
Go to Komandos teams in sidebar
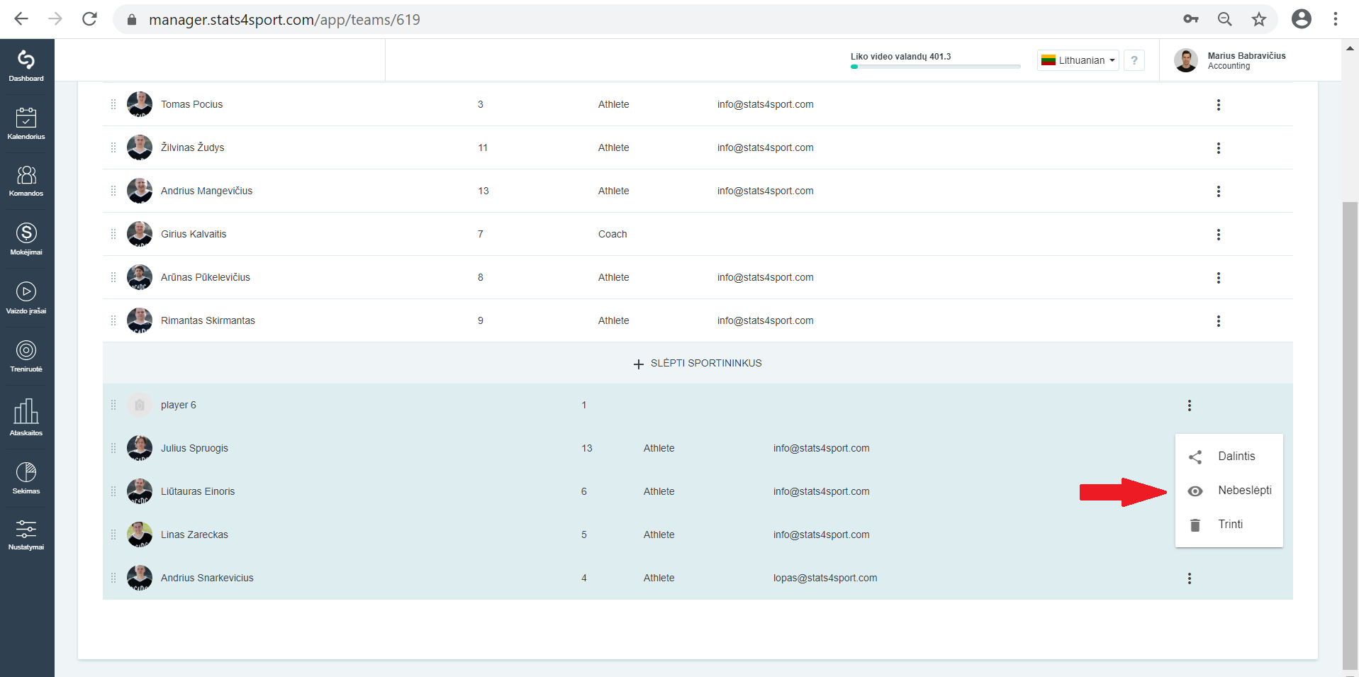(x=26, y=181)
